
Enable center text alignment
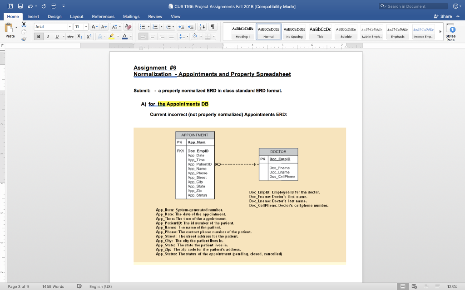[152, 36]
